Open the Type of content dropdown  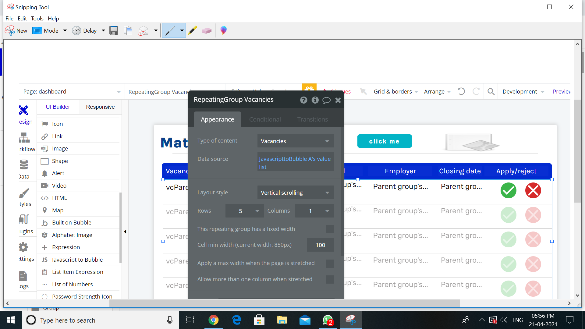(x=295, y=141)
